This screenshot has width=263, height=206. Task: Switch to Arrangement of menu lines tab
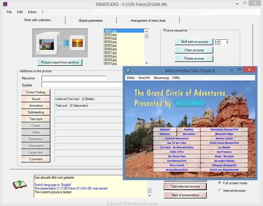pos(148,21)
